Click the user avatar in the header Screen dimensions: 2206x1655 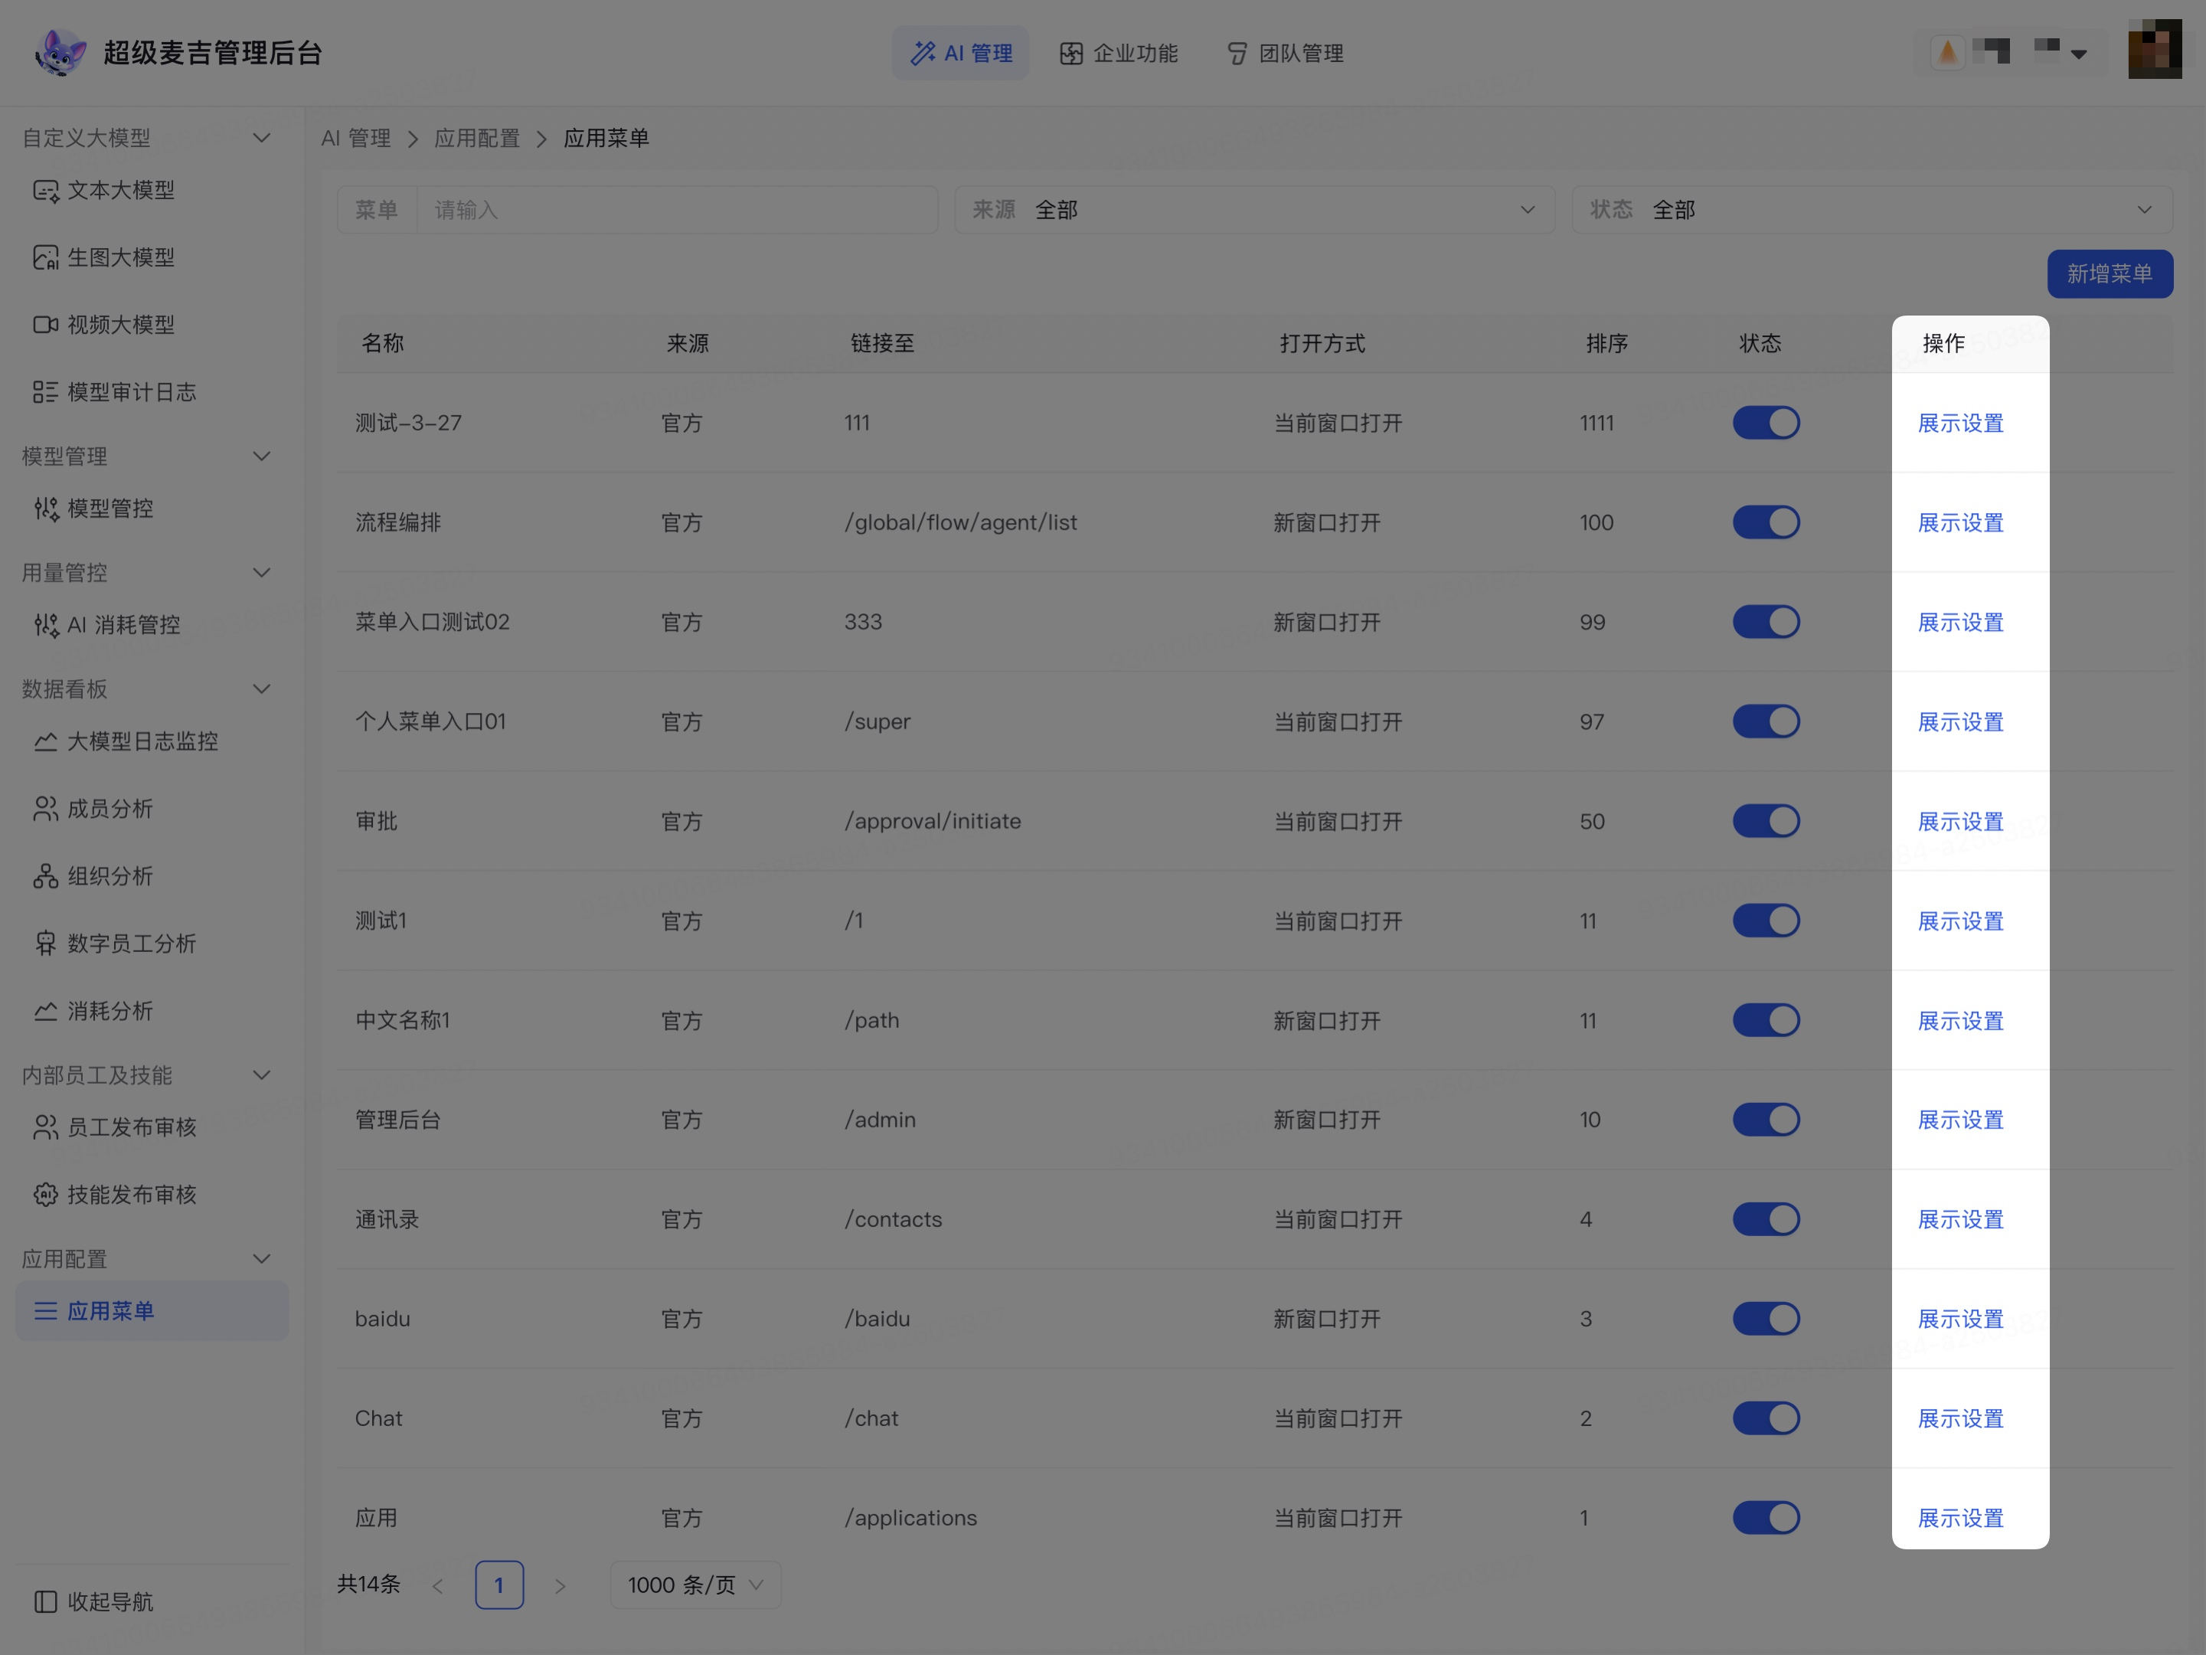(2154, 49)
